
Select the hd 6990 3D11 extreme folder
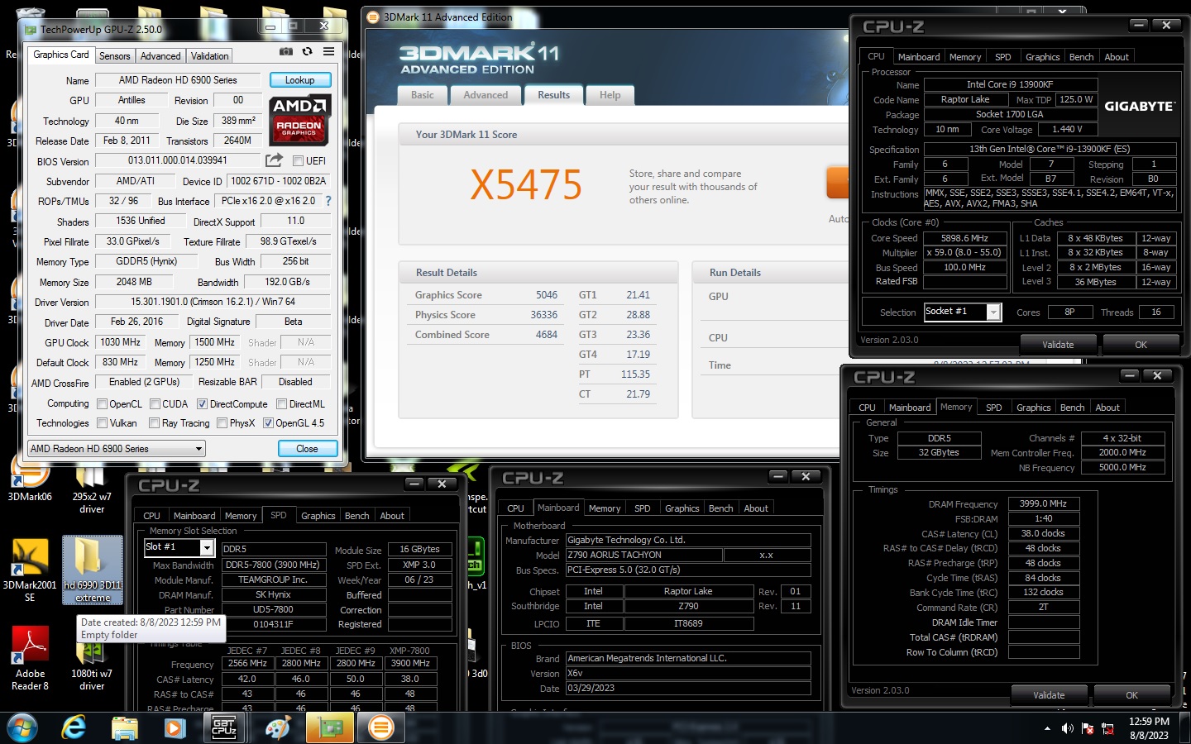click(92, 570)
